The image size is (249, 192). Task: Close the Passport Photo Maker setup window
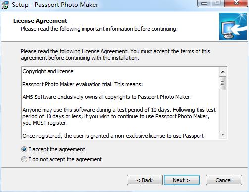click(236, 3)
